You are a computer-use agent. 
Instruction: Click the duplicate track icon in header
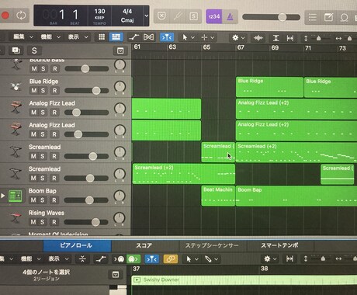[16, 50]
